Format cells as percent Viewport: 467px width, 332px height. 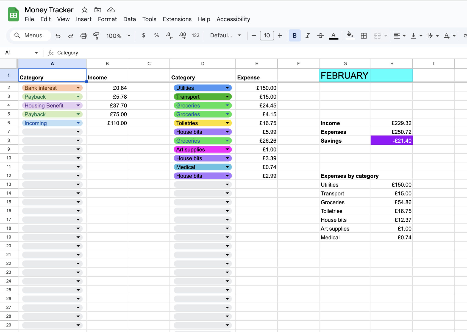(x=156, y=35)
